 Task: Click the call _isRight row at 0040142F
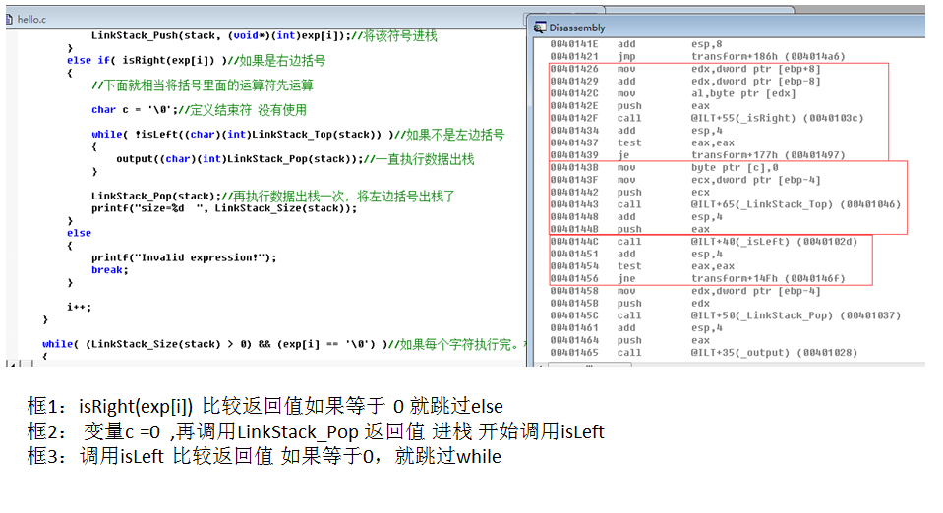point(707,118)
